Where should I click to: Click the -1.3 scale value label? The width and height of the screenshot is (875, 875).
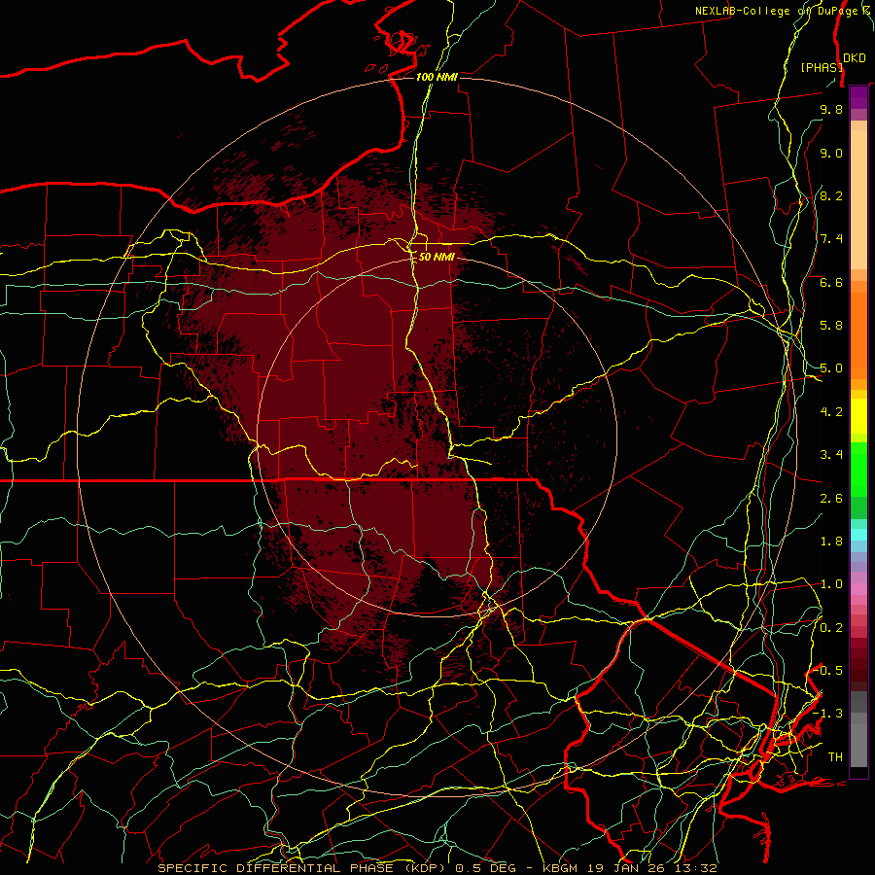827,714
